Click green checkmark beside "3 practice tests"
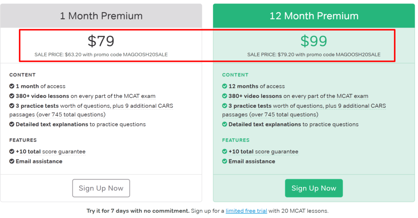This screenshot has height=218, width=418. pos(225,106)
